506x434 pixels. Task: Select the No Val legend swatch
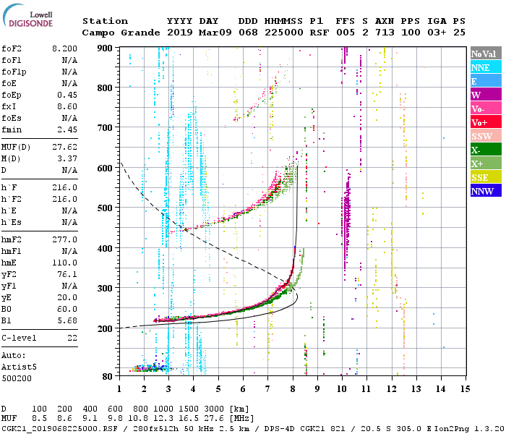tap(486, 54)
